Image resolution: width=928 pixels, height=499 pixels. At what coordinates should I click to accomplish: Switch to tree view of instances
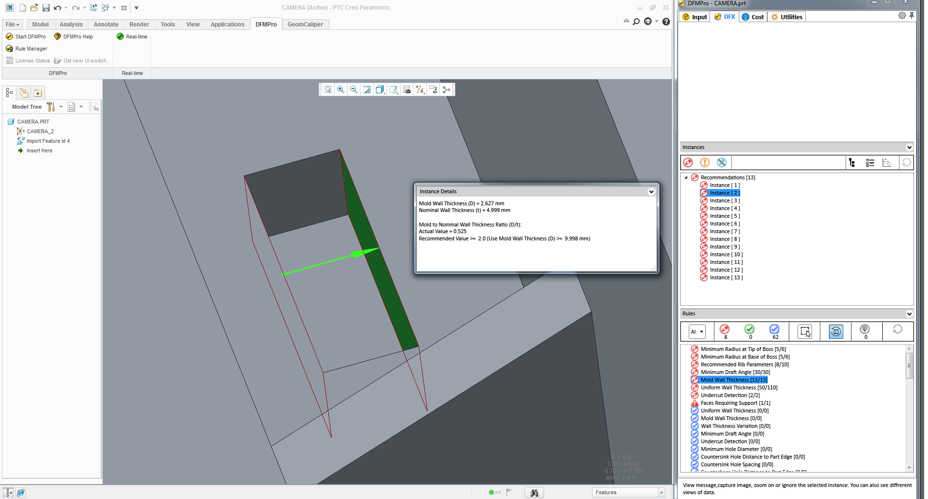click(x=852, y=162)
